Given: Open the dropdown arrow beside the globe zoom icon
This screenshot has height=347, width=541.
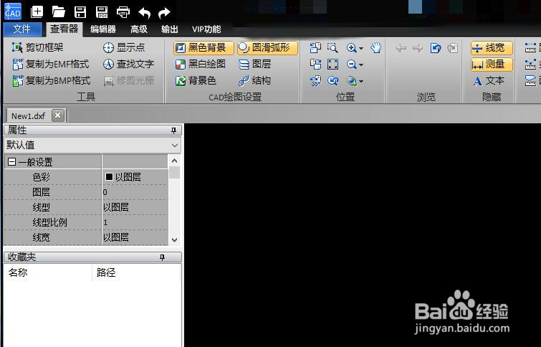Looking at the screenshot, I should (x=361, y=82).
